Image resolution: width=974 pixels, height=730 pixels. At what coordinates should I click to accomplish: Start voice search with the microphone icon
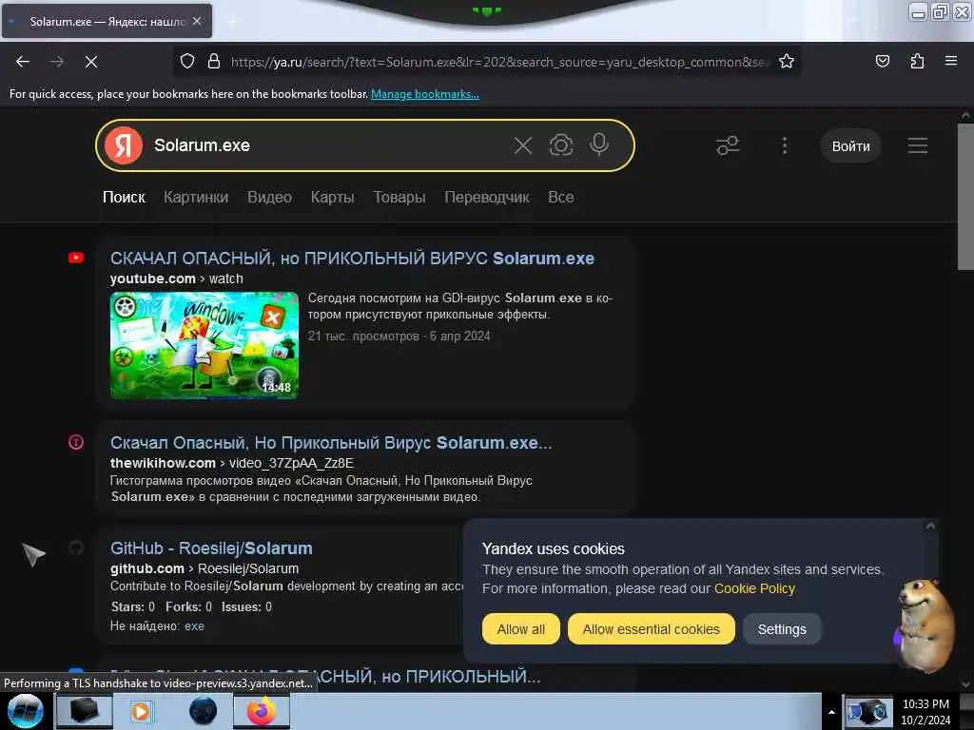(x=599, y=144)
